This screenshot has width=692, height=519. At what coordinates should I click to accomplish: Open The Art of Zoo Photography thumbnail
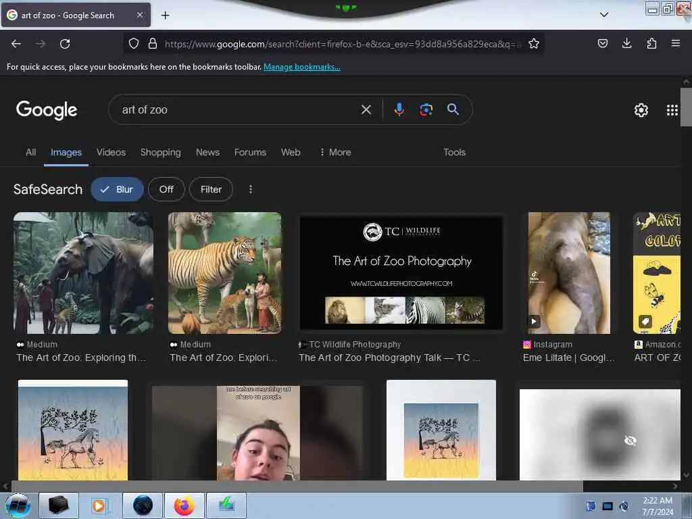(x=401, y=273)
